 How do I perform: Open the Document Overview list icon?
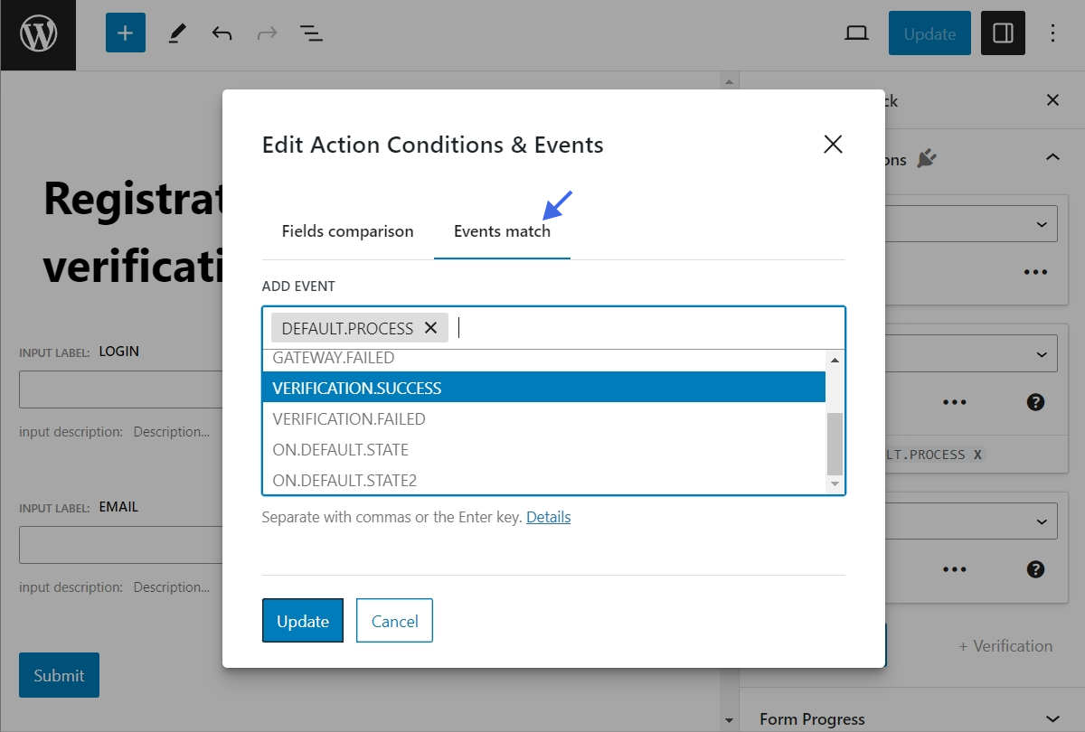pos(311,33)
